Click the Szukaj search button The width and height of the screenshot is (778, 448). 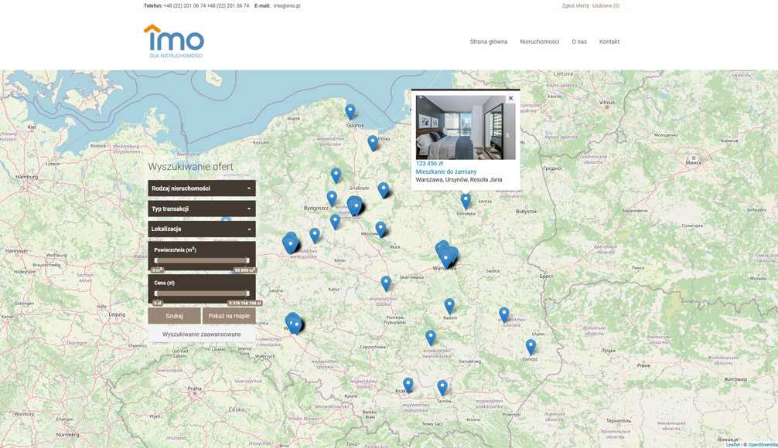174,316
